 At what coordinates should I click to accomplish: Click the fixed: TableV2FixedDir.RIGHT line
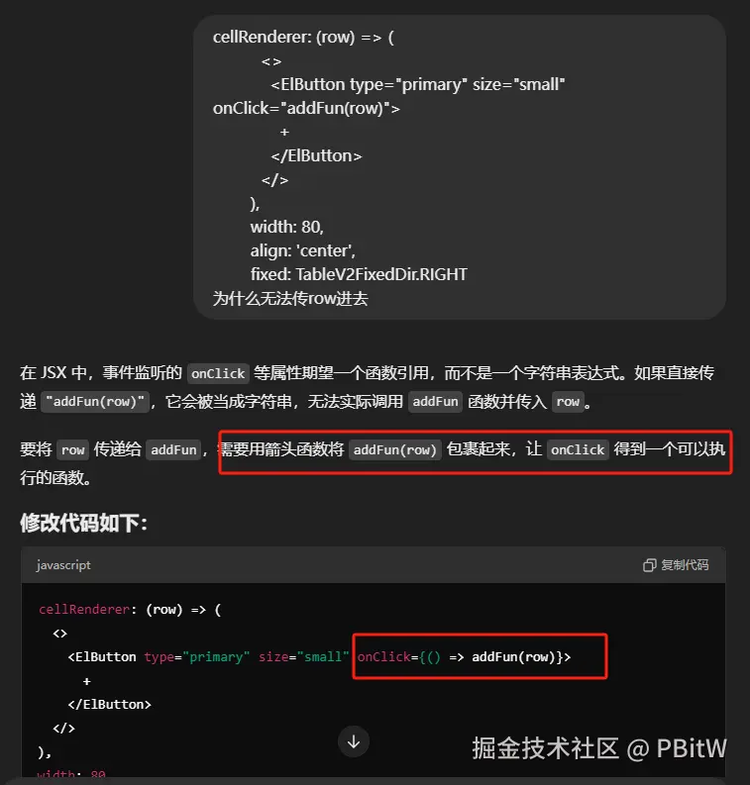pyautogui.click(x=359, y=274)
